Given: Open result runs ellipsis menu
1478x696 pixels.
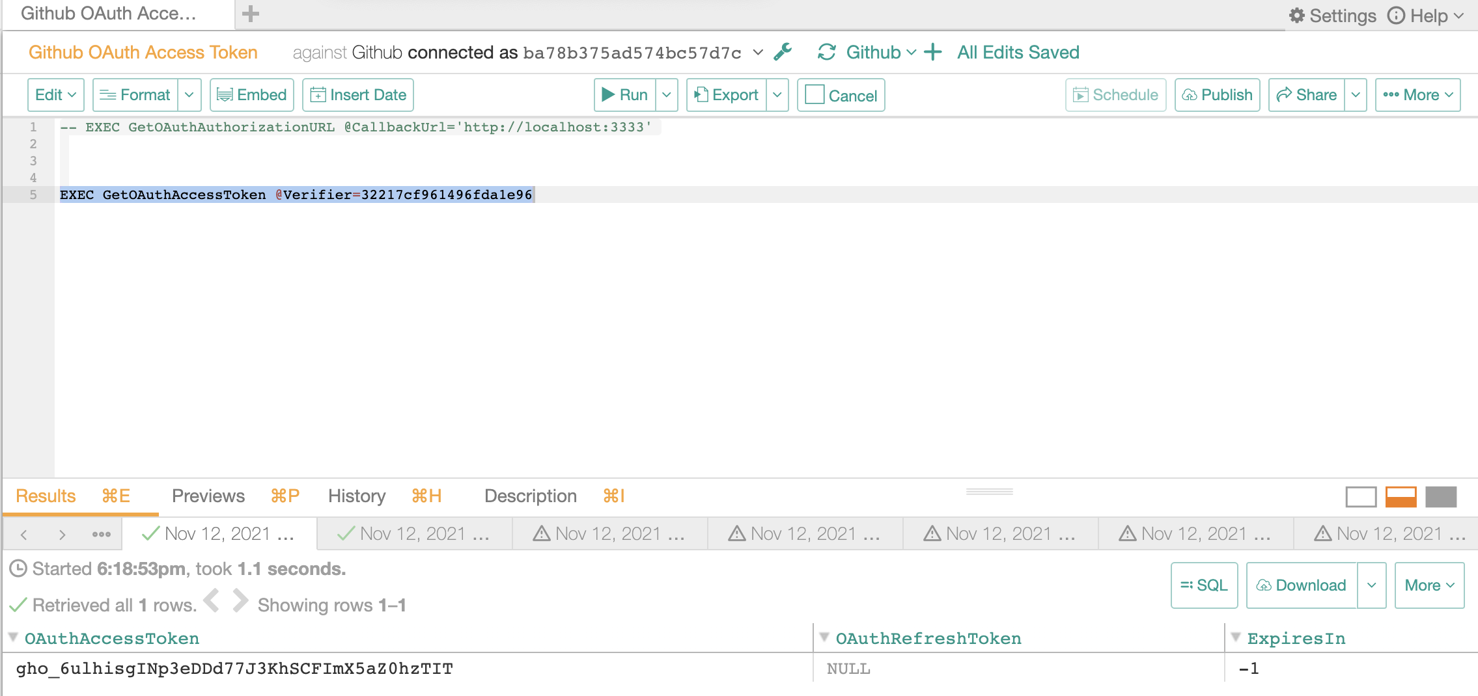Looking at the screenshot, I should tap(101, 535).
